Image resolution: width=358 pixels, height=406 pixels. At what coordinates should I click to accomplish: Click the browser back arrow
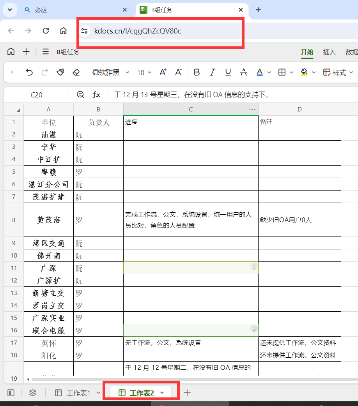point(11,31)
